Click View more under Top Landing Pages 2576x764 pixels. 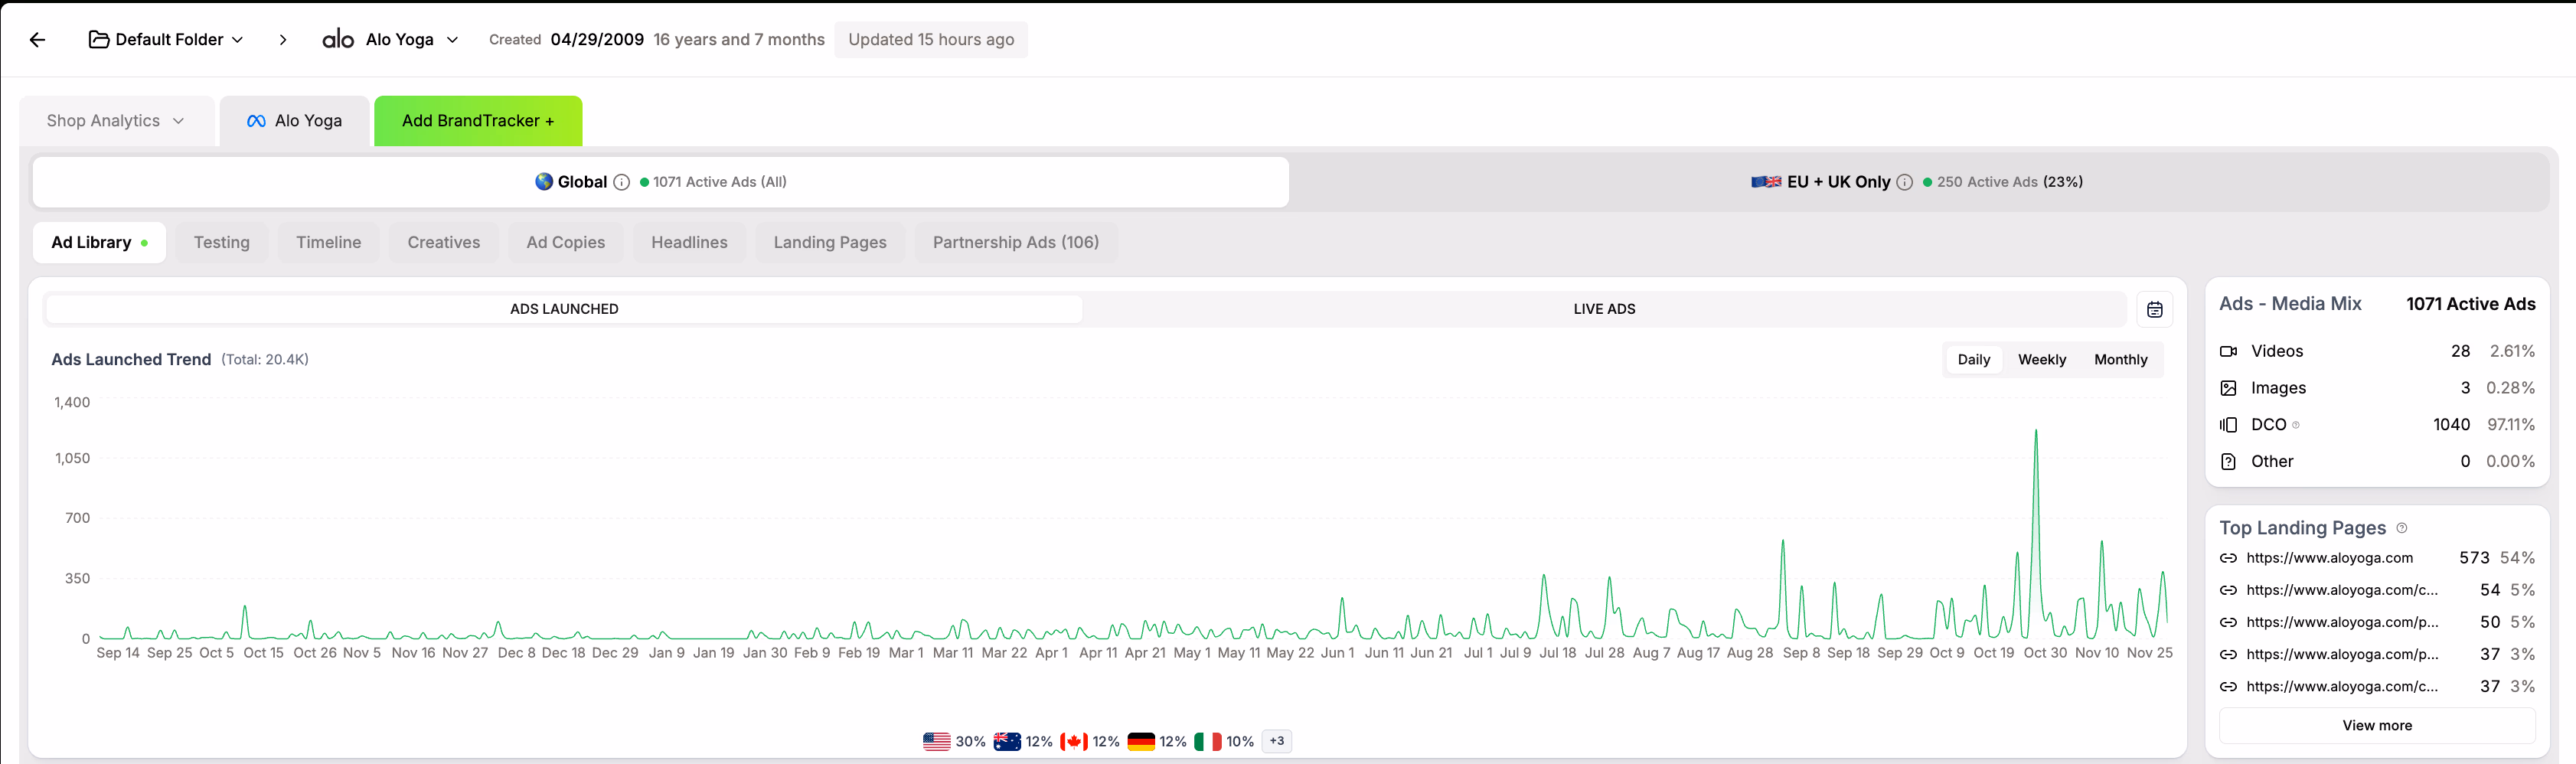2377,725
